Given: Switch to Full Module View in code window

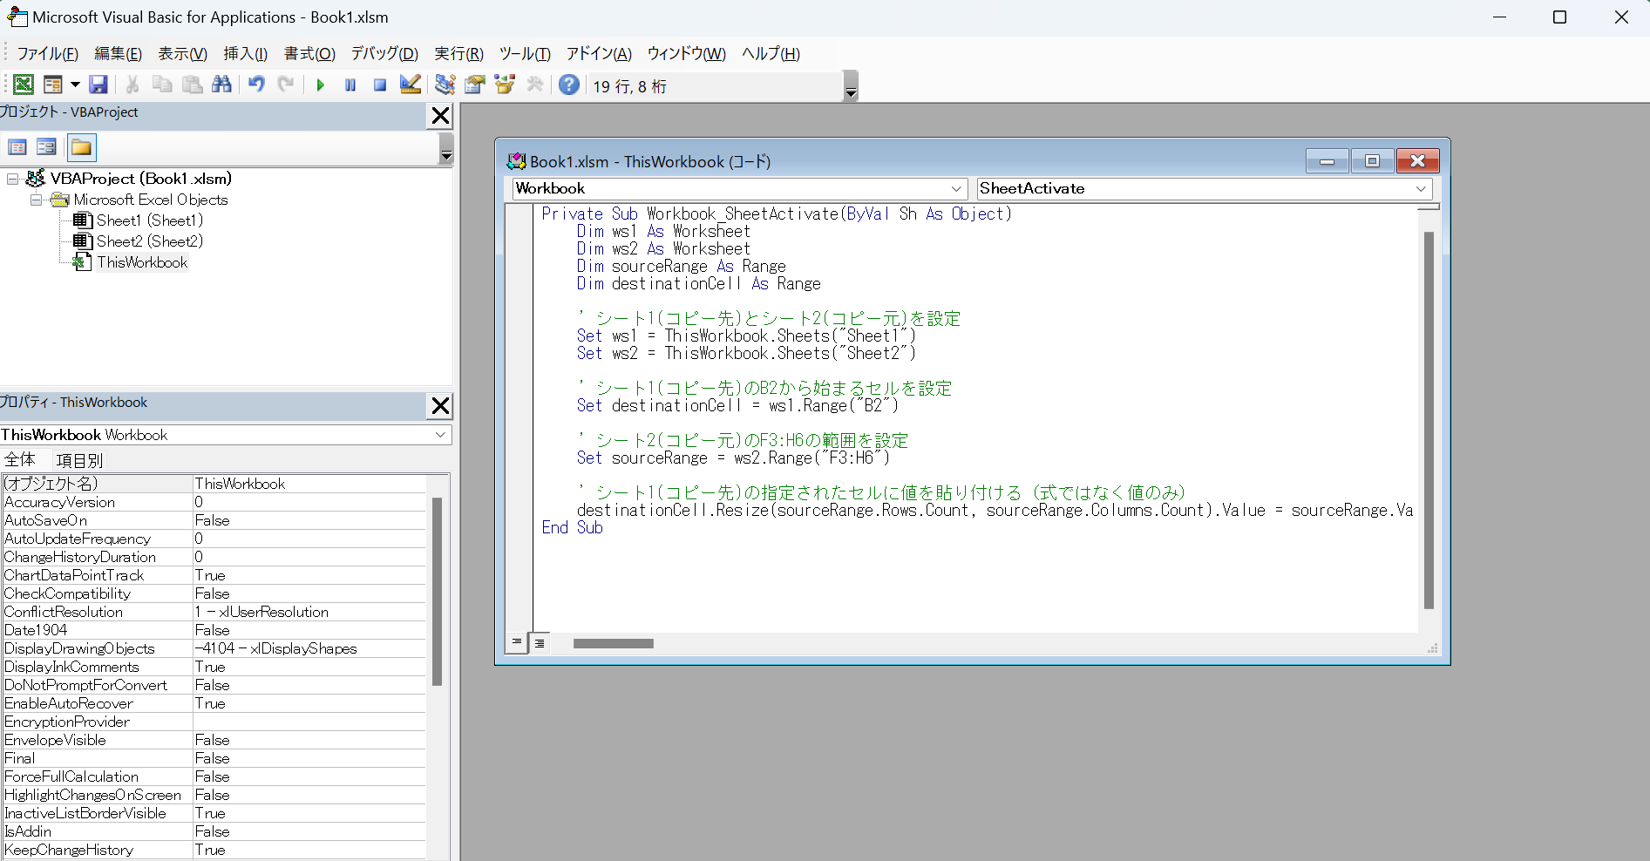Looking at the screenshot, I should pos(540,643).
